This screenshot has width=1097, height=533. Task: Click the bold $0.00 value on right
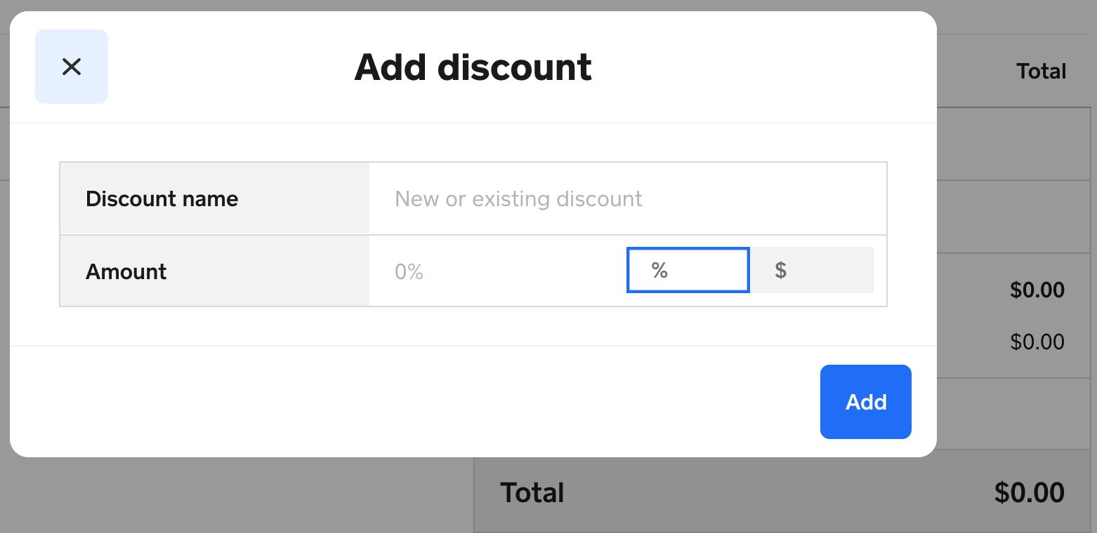(x=1037, y=290)
